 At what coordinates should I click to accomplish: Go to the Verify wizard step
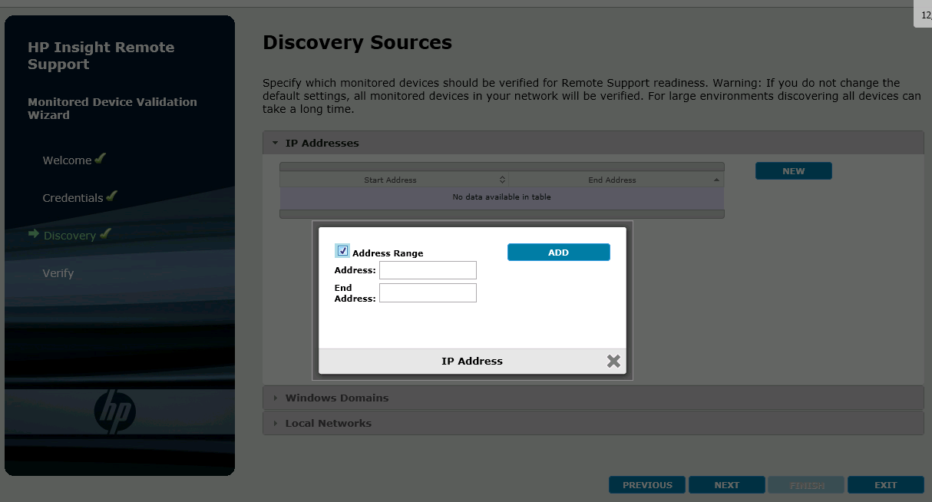pos(58,273)
